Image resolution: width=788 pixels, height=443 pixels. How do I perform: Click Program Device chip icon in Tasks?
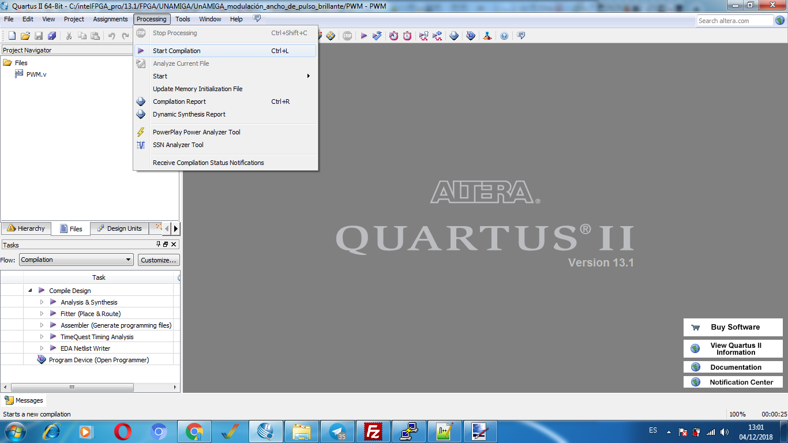tap(42, 359)
